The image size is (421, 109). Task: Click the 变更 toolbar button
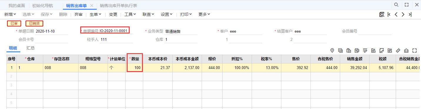point(113,14)
